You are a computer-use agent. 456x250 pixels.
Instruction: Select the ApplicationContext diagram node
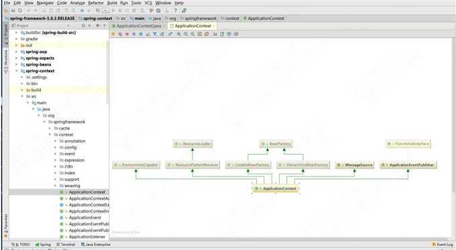[276, 188]
